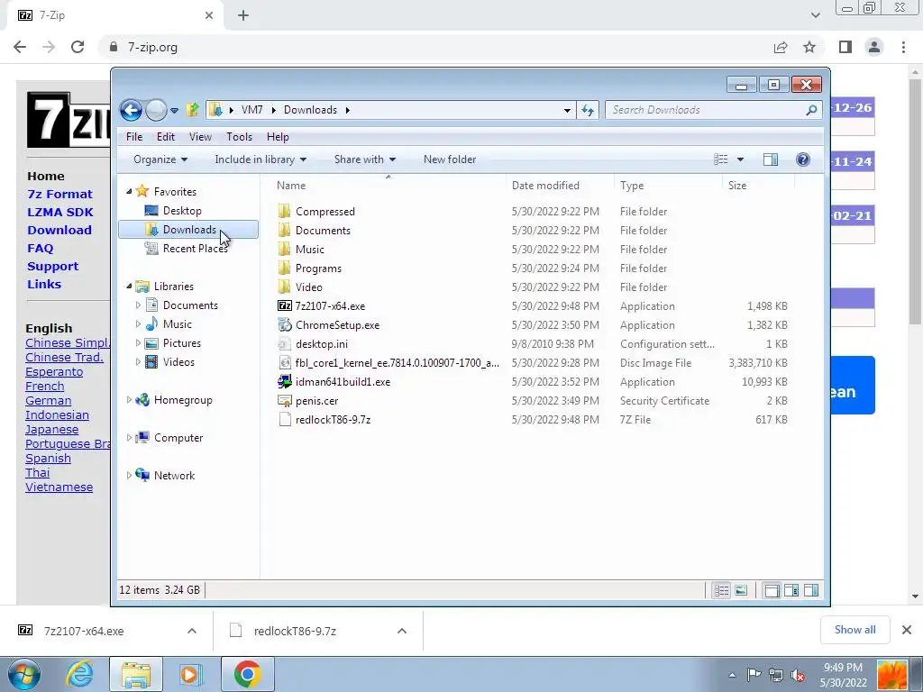Toggle the preview pane button in the toolbar
Image resolution: width=923 pixels, height=692 pixels.
(x=771, y=159)
